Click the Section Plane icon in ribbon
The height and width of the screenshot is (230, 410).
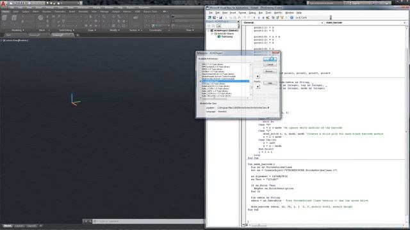pos(135,18)
